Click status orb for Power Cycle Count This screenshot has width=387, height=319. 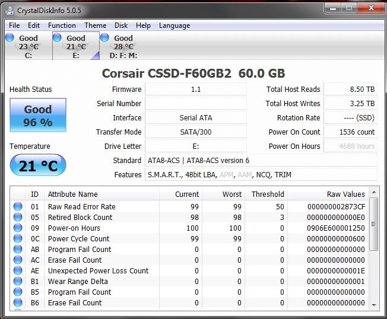(x=18, y=239)
